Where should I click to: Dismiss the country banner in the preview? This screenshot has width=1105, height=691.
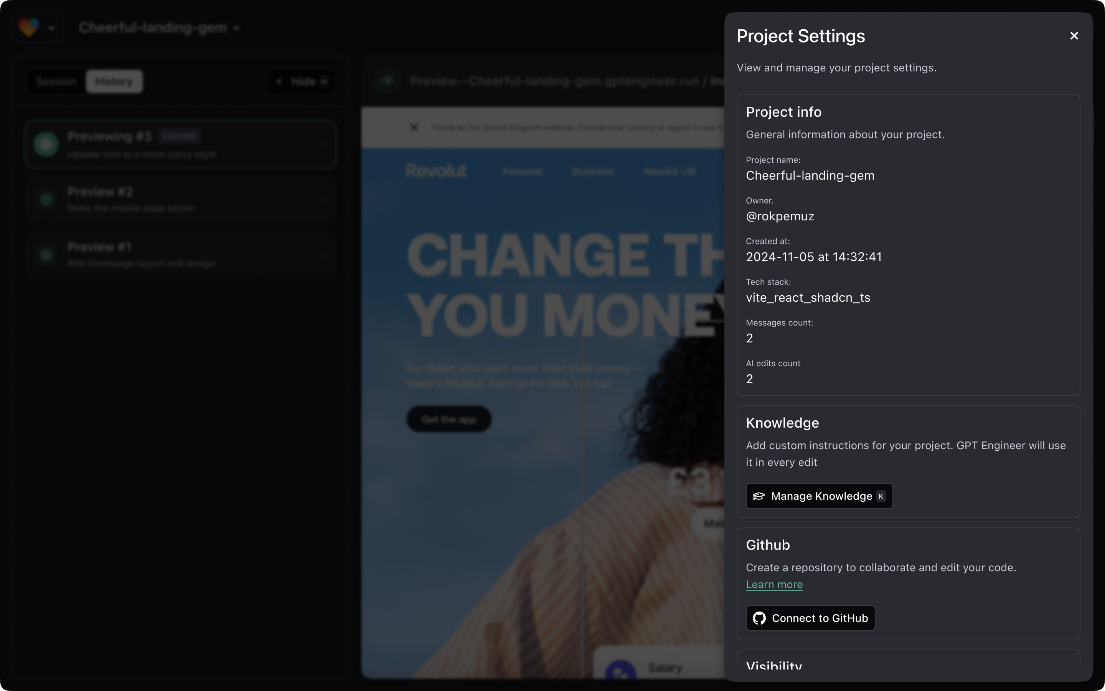[414, 127]
